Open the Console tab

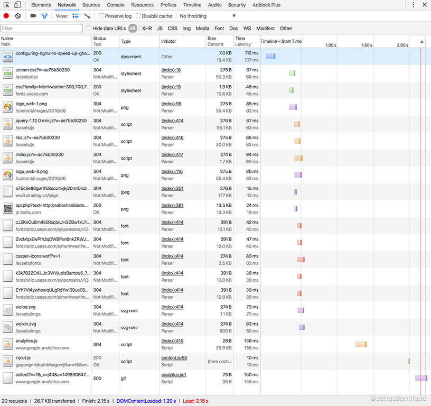pyautogui.click(x=116, y=5)
